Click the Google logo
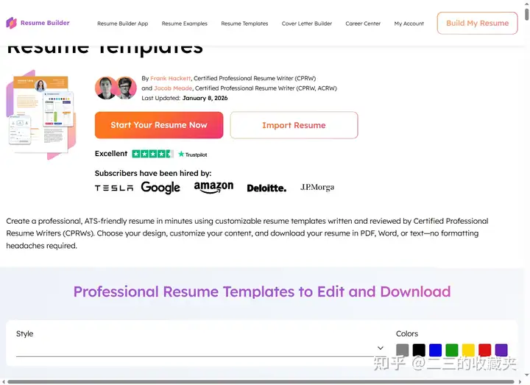This screenshot has height=385, width=530. point(160,188)
